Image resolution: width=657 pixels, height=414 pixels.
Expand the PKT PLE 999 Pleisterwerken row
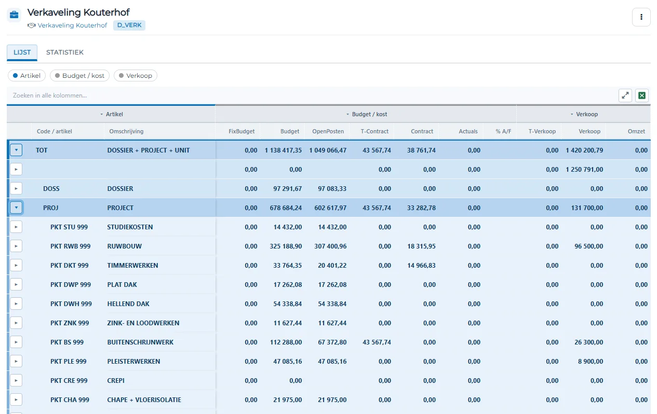pos(16,362)
